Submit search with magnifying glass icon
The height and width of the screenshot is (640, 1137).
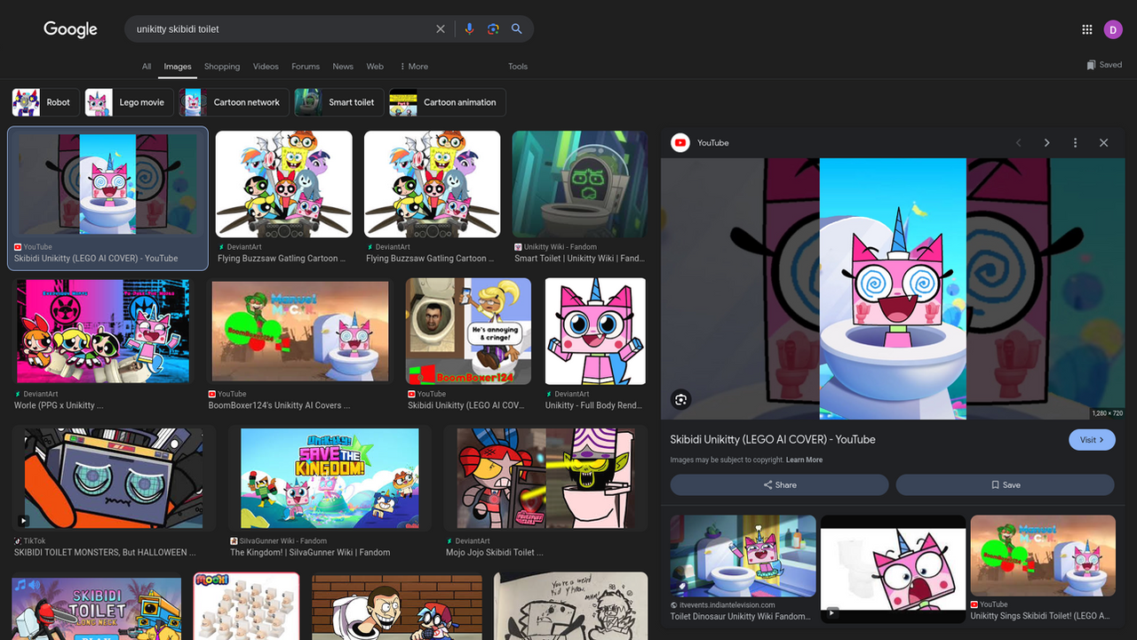click(x=516, y=29)
